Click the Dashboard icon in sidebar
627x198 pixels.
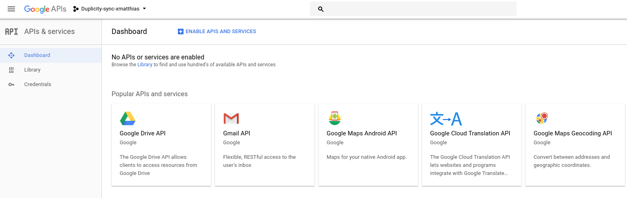pos(11,55)
